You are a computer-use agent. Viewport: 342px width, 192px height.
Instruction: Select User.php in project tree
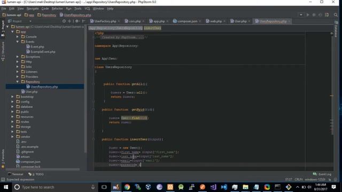29,92
